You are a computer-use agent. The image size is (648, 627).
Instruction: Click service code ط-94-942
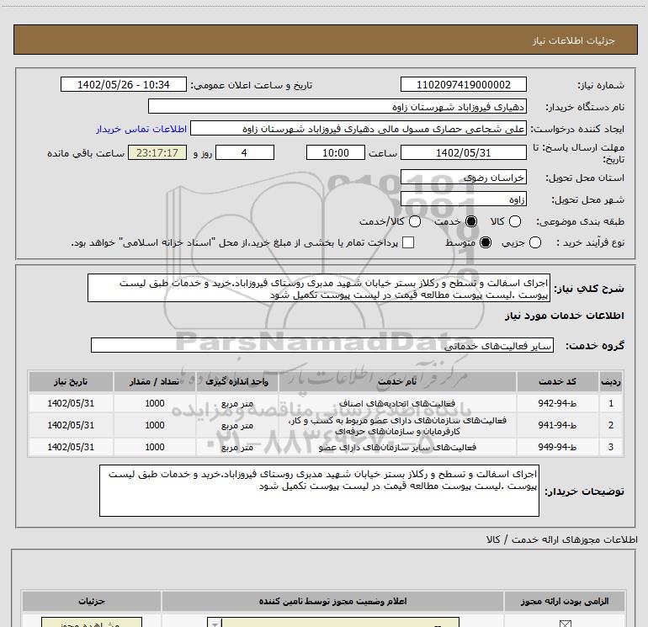click(x=557, y=403)
